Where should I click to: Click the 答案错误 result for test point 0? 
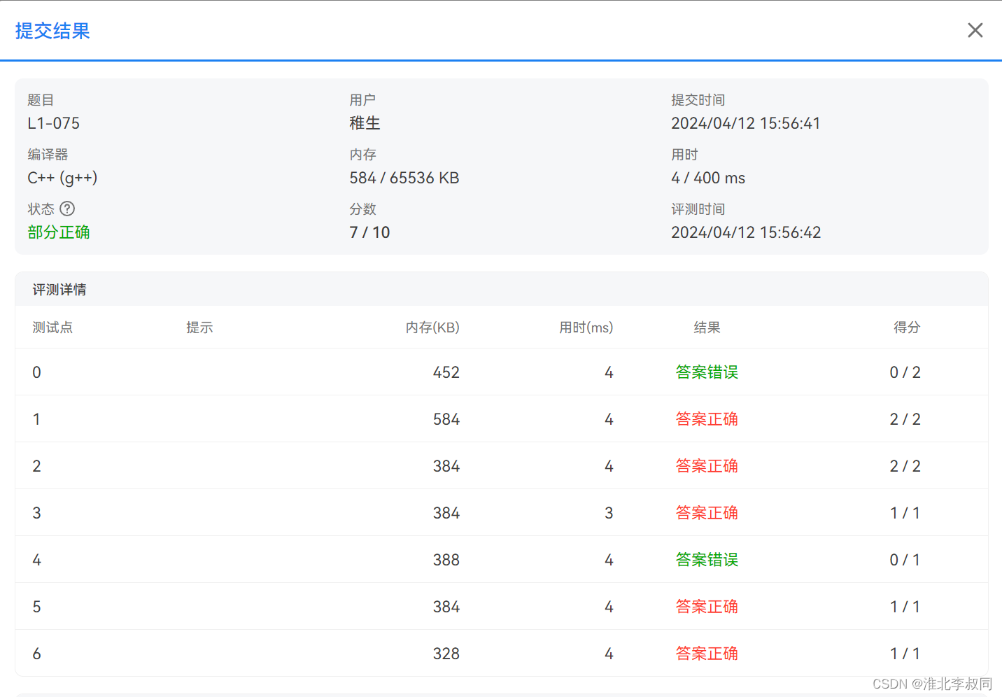[x=706, y=372]
